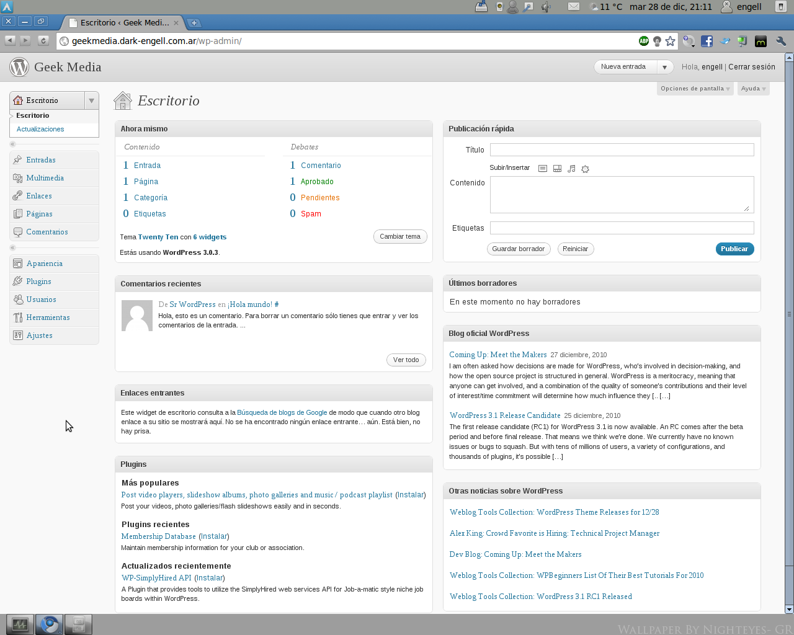Click the browser address bar
Image resolution: width=794 pixels, height=635 pixels.
(x=347, y=41)
